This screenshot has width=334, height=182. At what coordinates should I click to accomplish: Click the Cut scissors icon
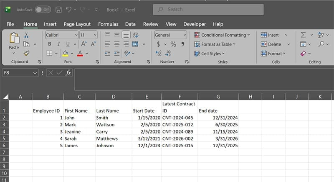26,35
